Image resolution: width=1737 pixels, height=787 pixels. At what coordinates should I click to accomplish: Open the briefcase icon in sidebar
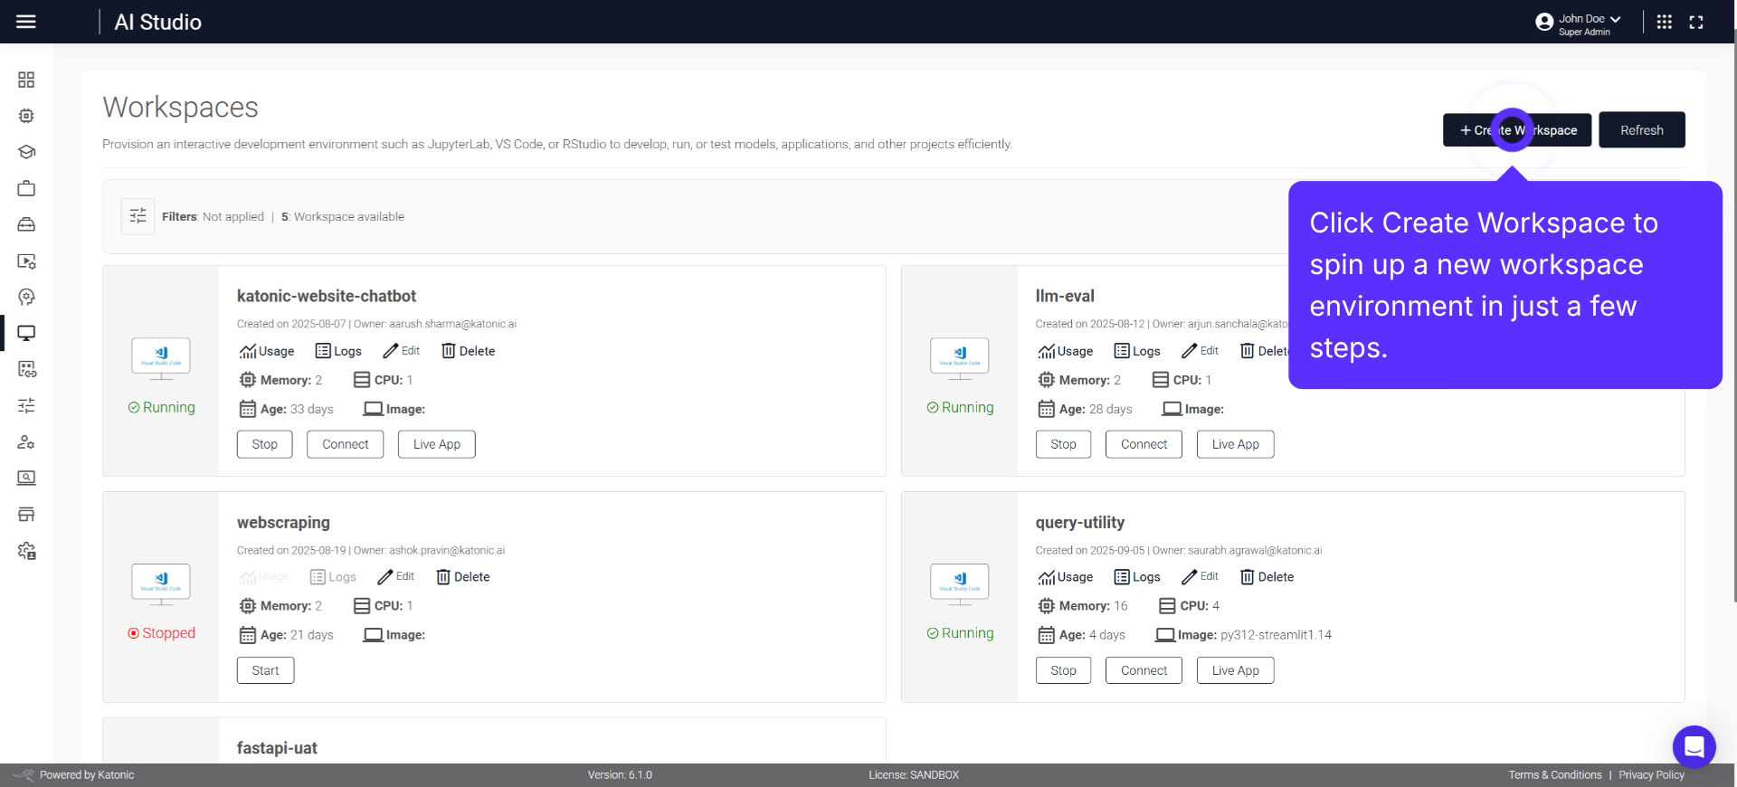click(x=26, y=188)
